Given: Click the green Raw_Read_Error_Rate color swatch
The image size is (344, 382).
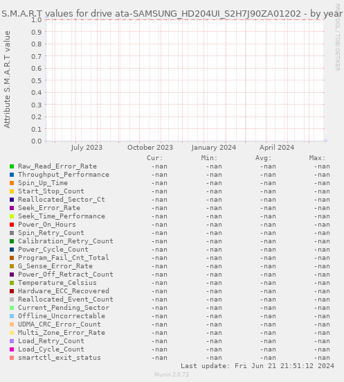Looking at the screenshot, I should (x=12, y=166).
